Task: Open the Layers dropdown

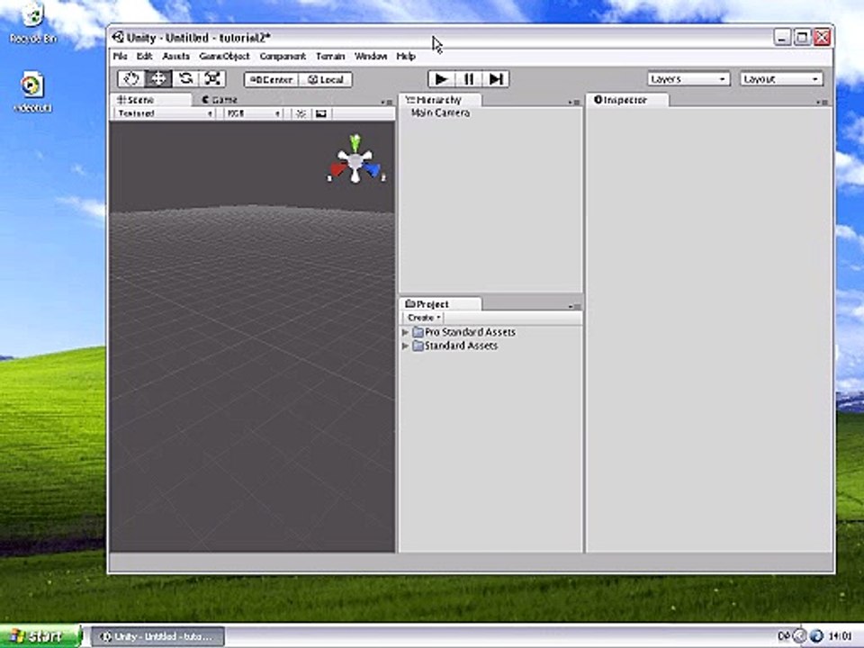Action: [688, 79]
